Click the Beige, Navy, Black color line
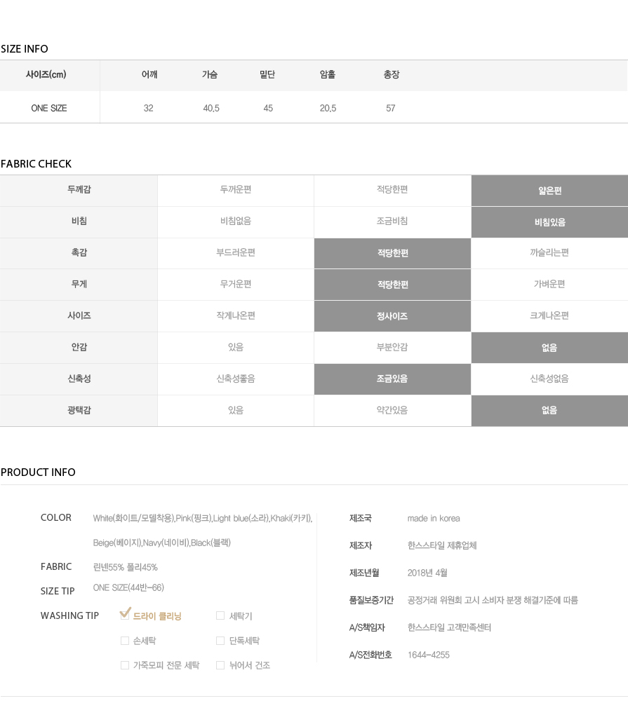The width and height of the screenshot is (628, 701). click(x=161, y=543)
